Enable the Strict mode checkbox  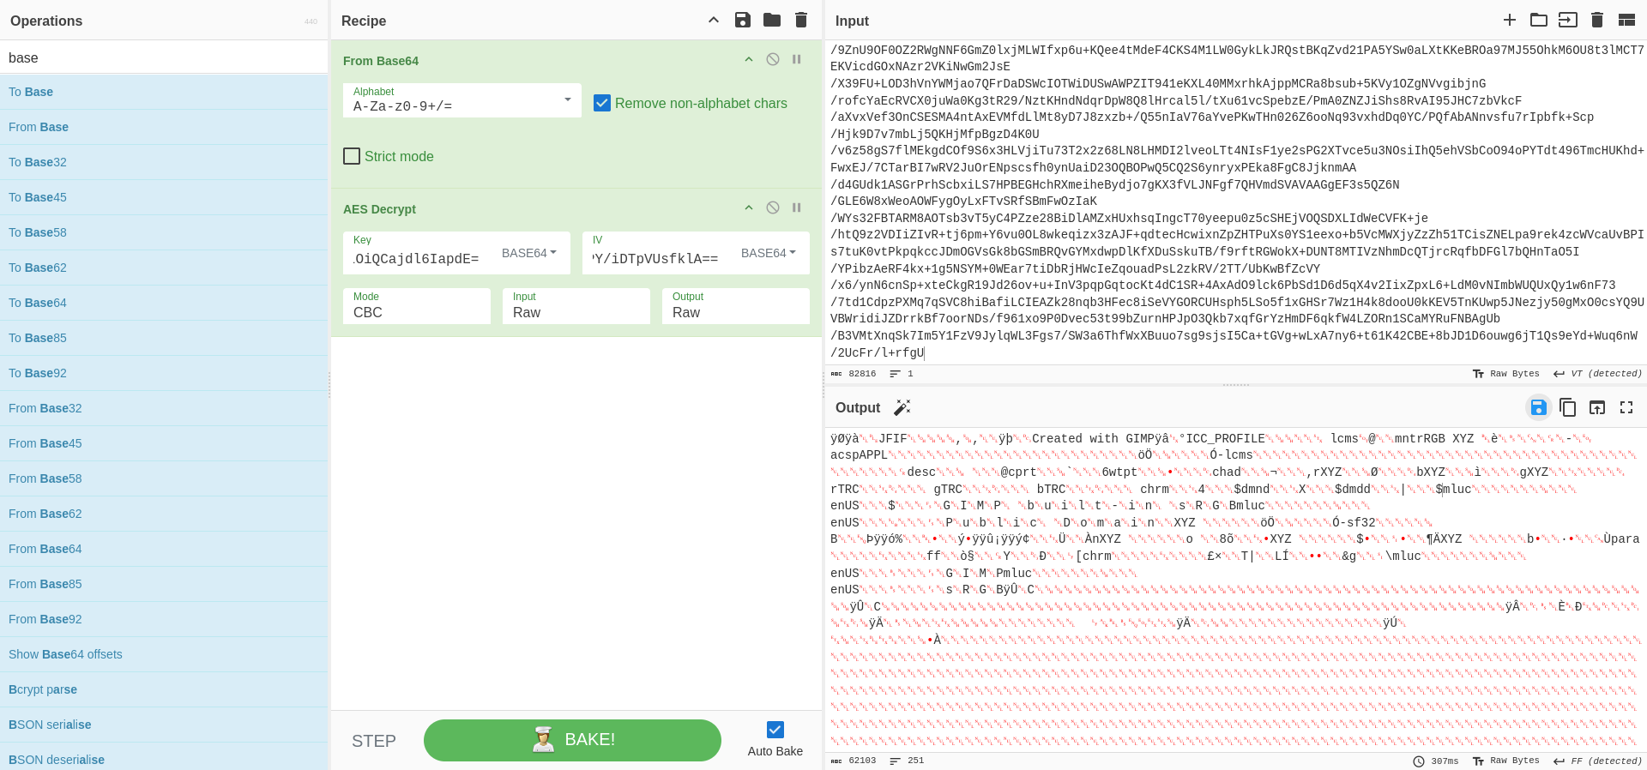352,156
